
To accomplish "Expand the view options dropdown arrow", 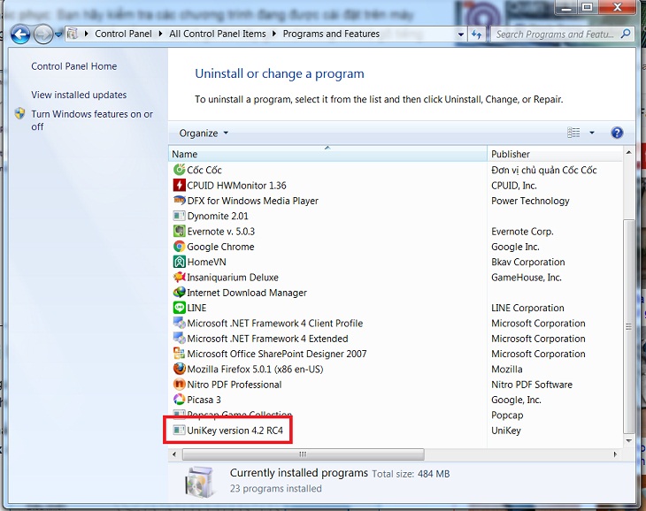I will click(x=592, y=133).
